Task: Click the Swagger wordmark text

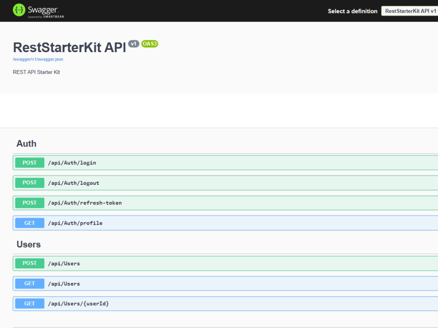Action: coord(43,10)
